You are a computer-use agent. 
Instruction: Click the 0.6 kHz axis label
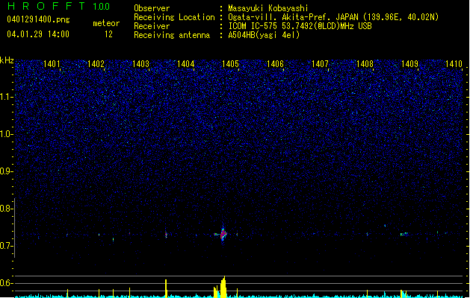point(7,283)
